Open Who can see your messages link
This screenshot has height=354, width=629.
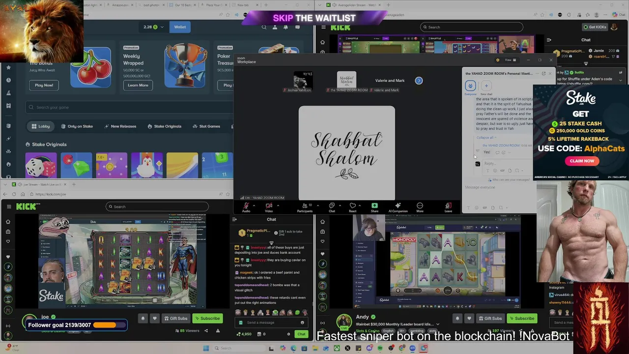tap(510, 179)
